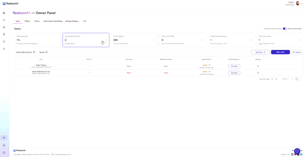Click Mobile Accessed column header
Image resolution: width=306 pixels, height=157 pixels.
click(166, 59)
